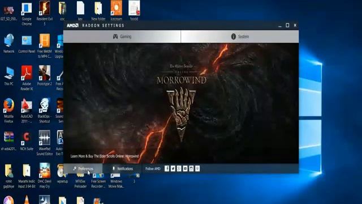
Task: Open the System tab in Radeon Settings
Action: [240, 36]
